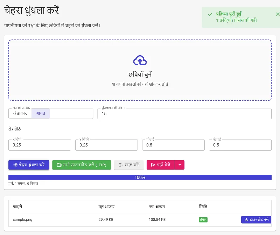Download all as ZIP green button
This screenshot has height=235, width=280.
point(82,165)
